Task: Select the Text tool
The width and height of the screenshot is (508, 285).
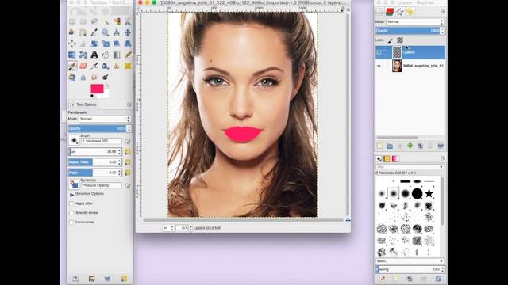Action: pos(94,55)
